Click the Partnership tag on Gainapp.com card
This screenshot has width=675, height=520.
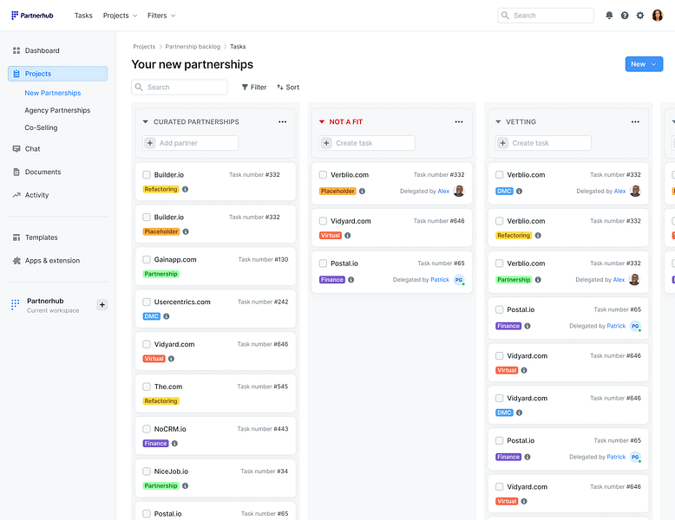pos(161,274)
